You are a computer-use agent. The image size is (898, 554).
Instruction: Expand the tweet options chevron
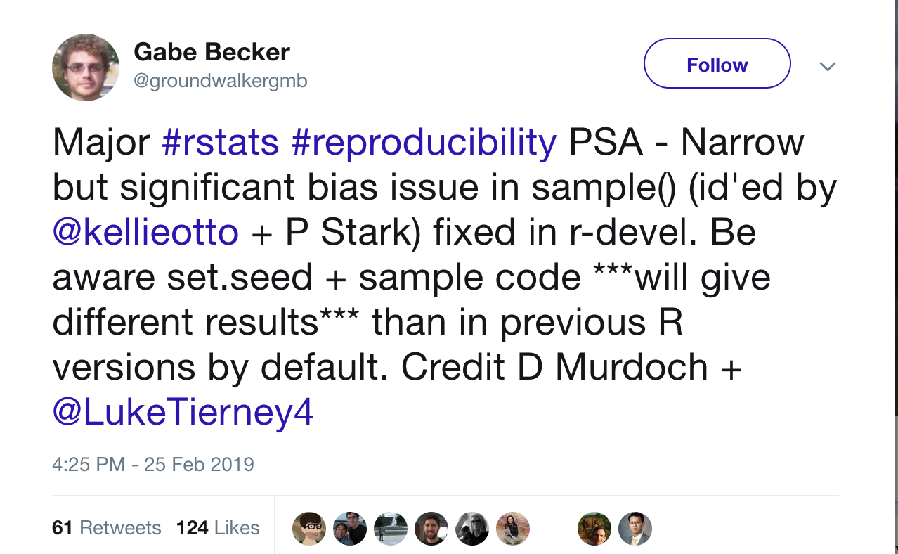(828, 67)
